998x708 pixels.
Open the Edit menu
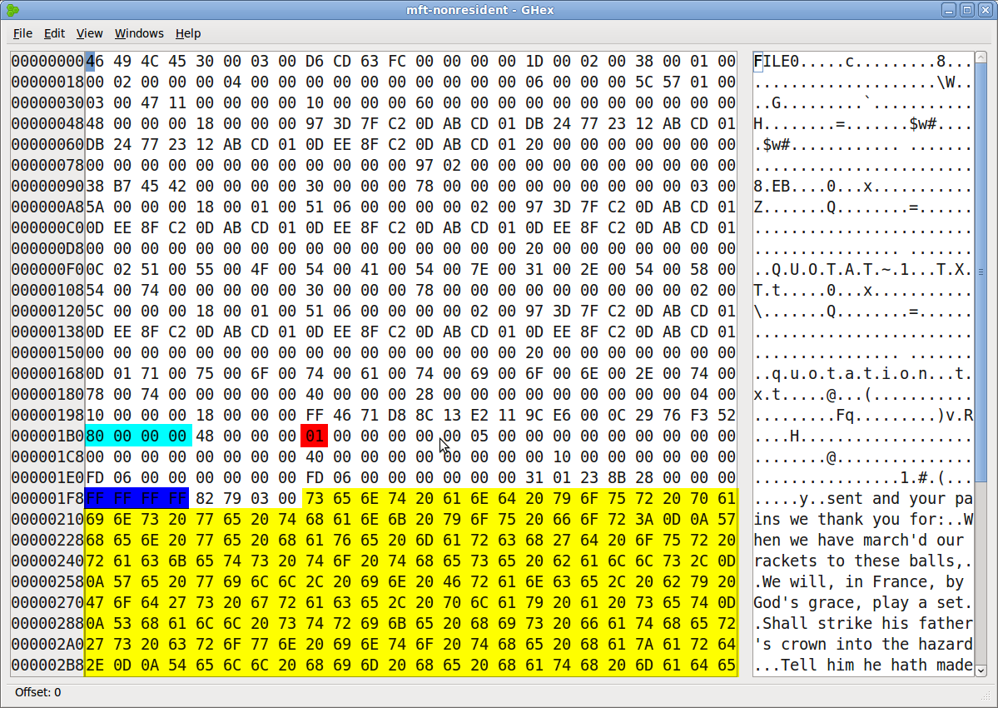click(x=54, y=34)
